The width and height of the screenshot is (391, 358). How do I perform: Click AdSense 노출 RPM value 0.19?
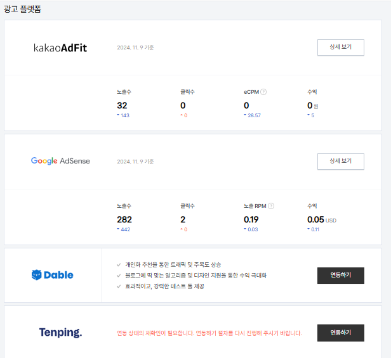251,219
